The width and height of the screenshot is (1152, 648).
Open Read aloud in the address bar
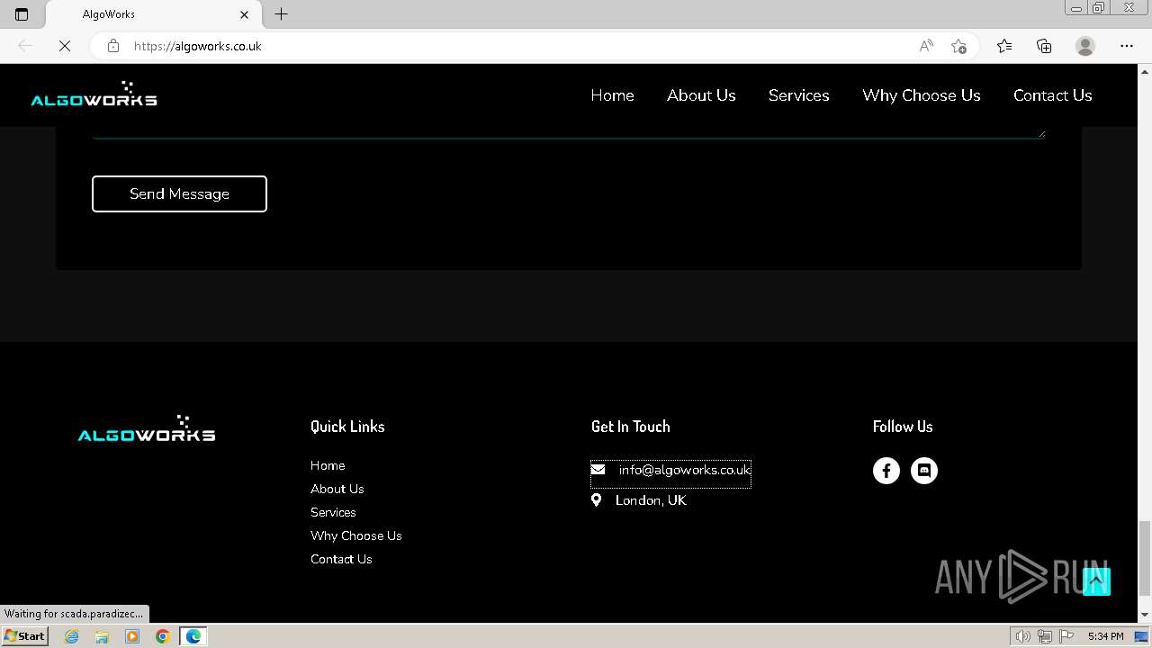[x=926, y=46]
